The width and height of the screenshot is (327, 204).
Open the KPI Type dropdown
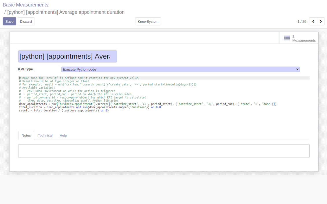pyautogui.click(x=180, y=70)
